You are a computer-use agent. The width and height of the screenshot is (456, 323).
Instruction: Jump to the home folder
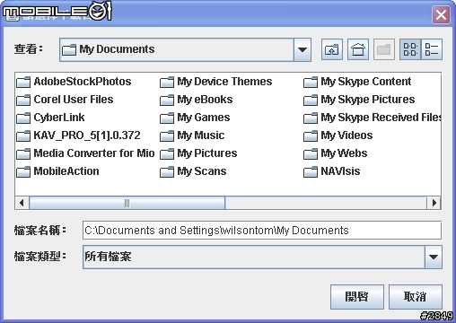coord(358,49)
